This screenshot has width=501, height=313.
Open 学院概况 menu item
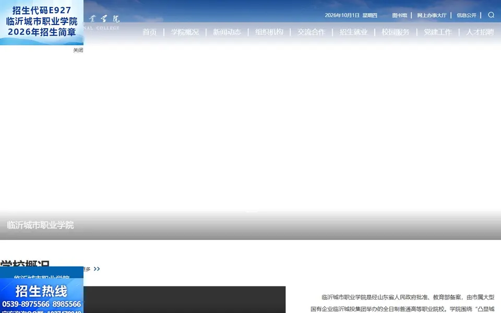tap(185, 32)
